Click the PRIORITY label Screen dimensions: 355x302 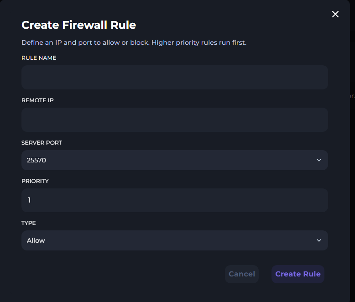(35, 181)
